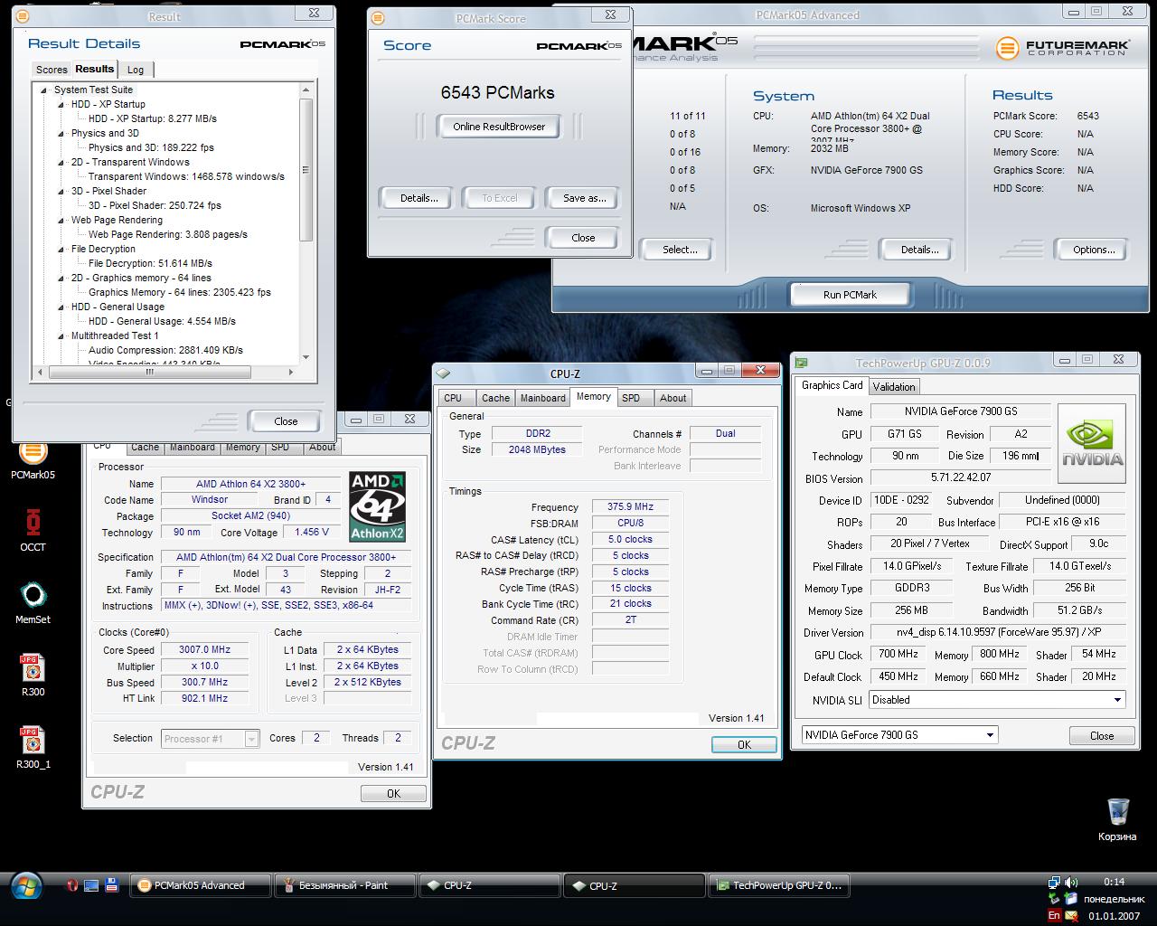Click OK in the CPU-Z memory window

point(744,745)
